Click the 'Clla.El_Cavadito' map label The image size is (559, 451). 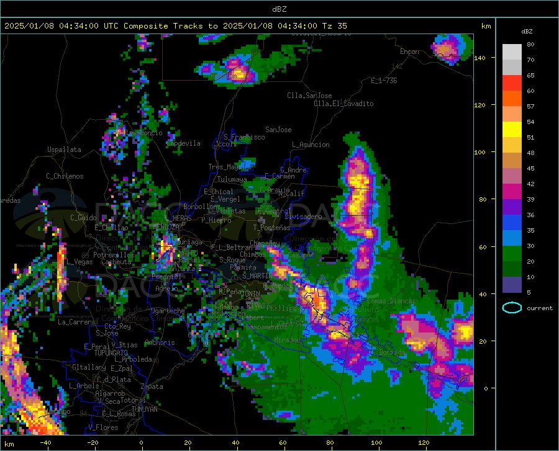click(343, 104)
